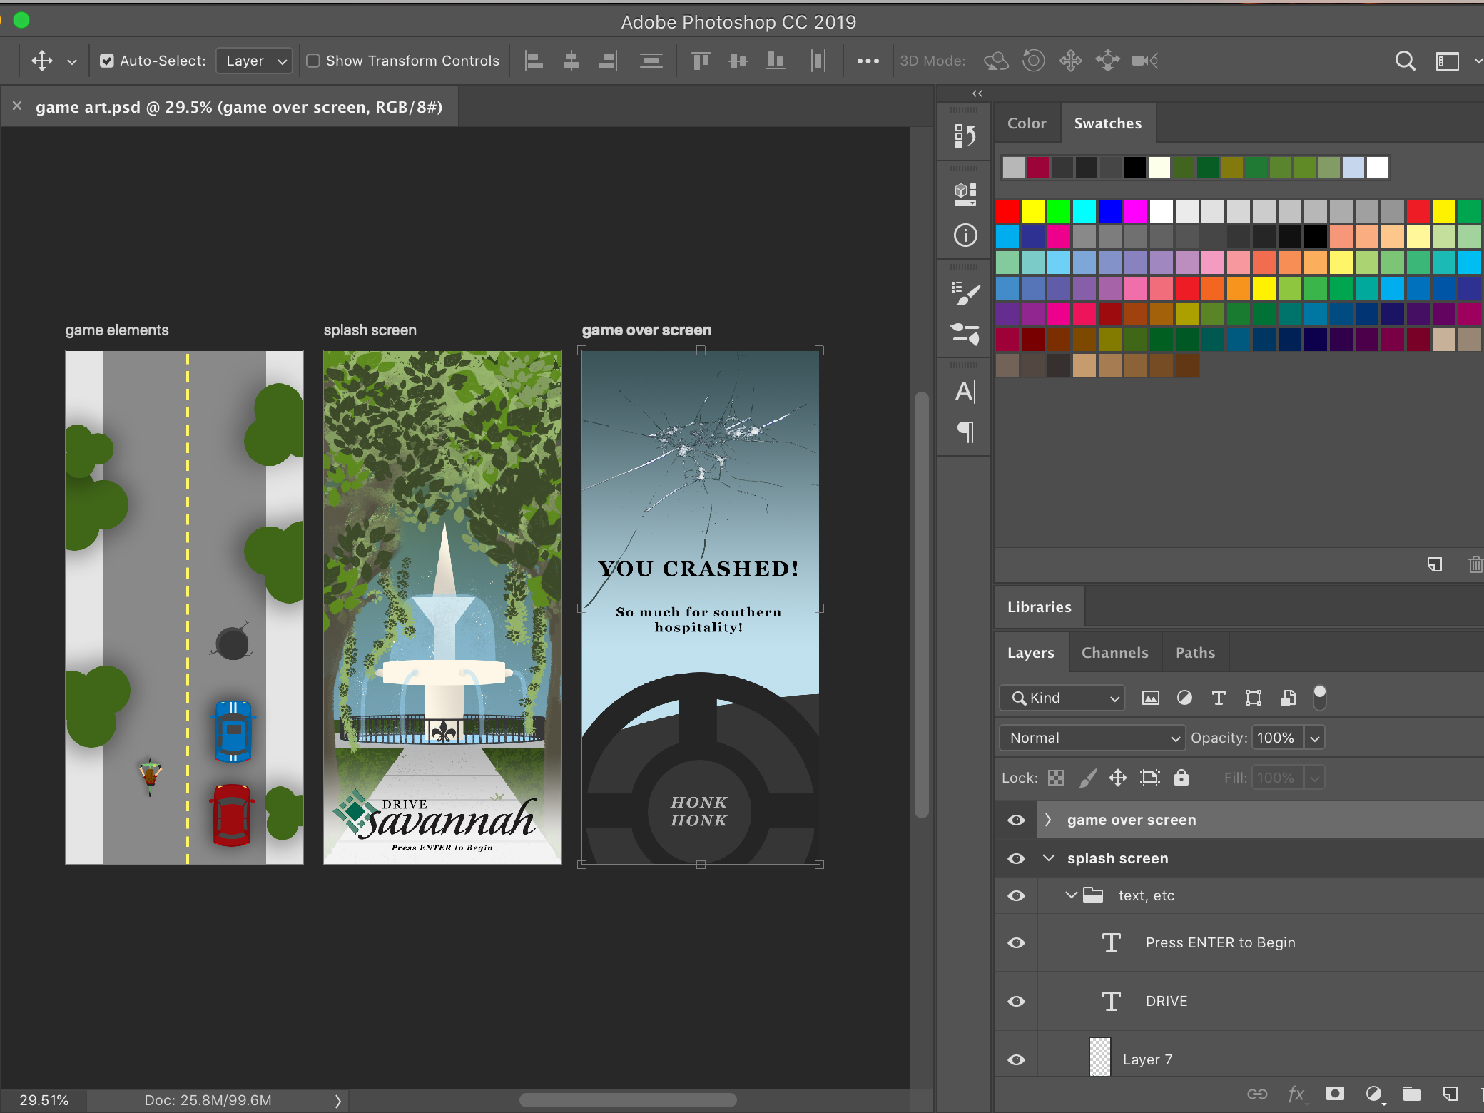Click Lock transparent pixels icon
The width and height of the screenshot is (1484, 1113).
coord(1056,778)
